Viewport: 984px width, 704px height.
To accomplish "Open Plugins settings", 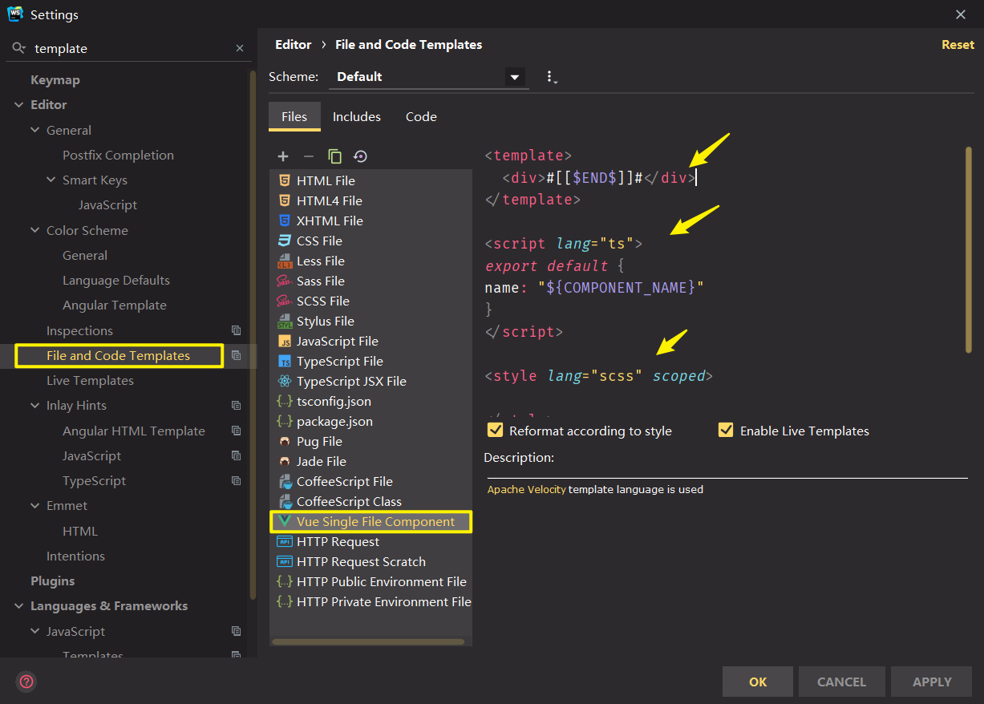I will click(53, 581).
